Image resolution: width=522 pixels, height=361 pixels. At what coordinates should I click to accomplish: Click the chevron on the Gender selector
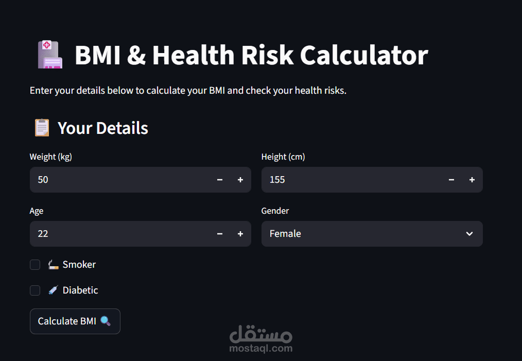469,234
